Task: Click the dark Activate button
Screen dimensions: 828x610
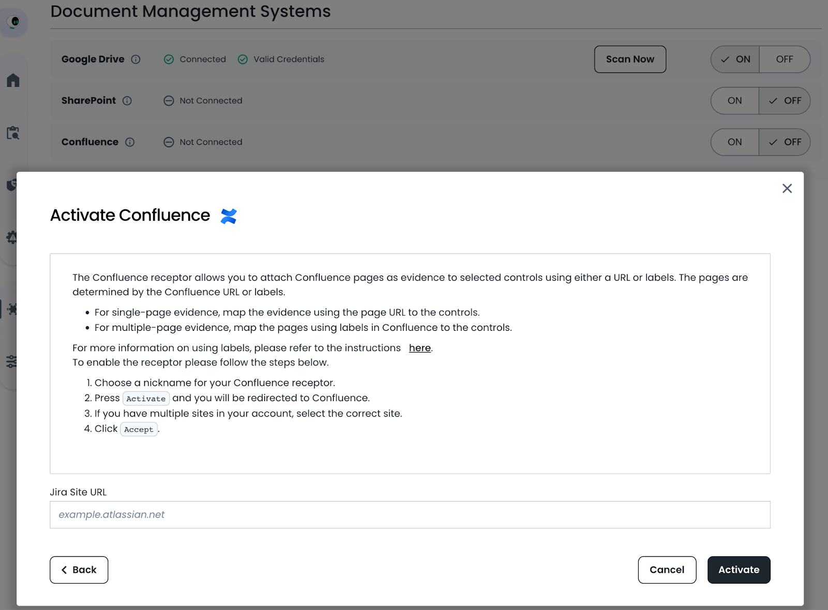Action: 739,570
